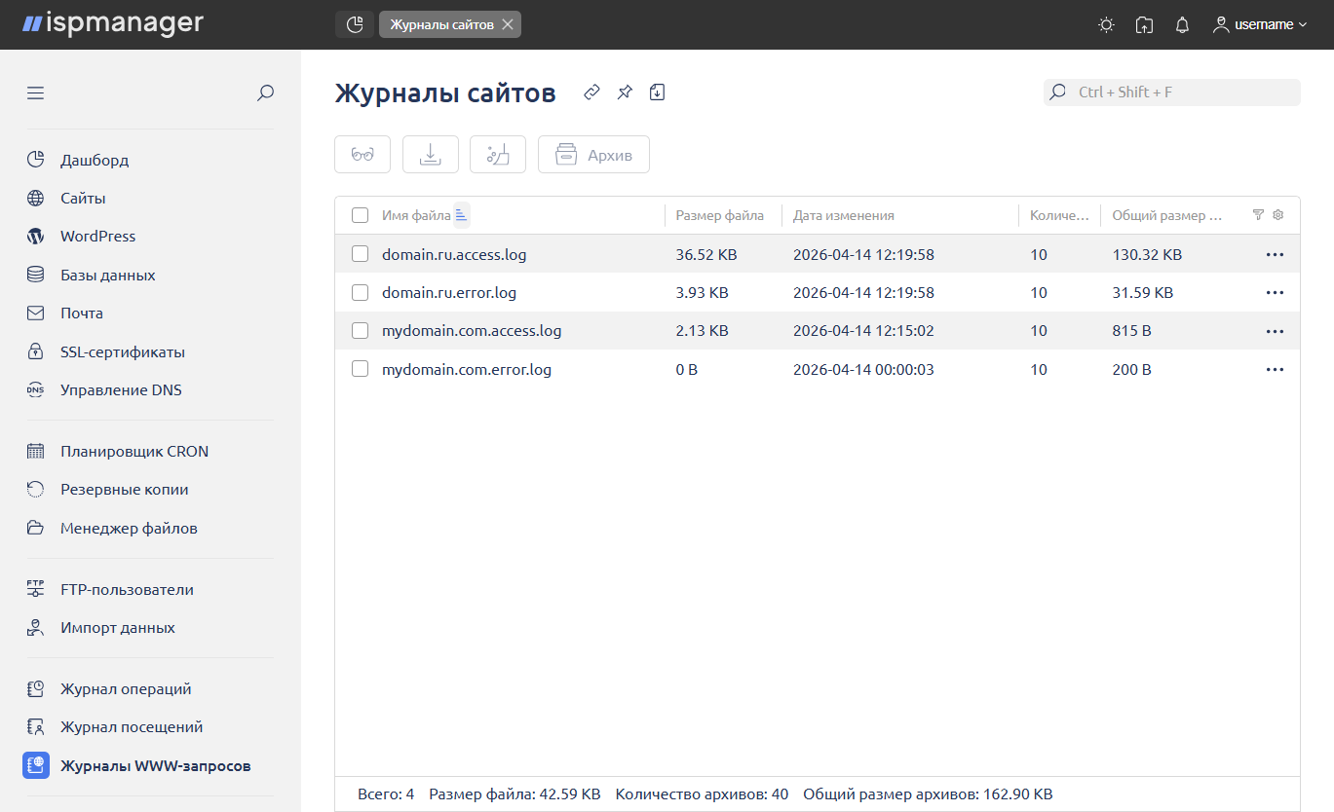The height and width of the screenshot is (812, 1334).
Task: Check the domain.ru.access.log row checkbox
Action: (x=361, y=254)
